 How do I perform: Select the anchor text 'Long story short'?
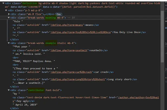coord(119,79)
